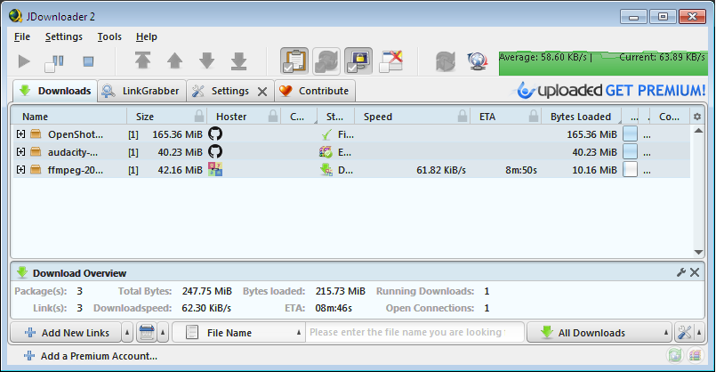716x372 pixels.
Task: Open clear list options dropdown arrow
Action: point(163,333)
